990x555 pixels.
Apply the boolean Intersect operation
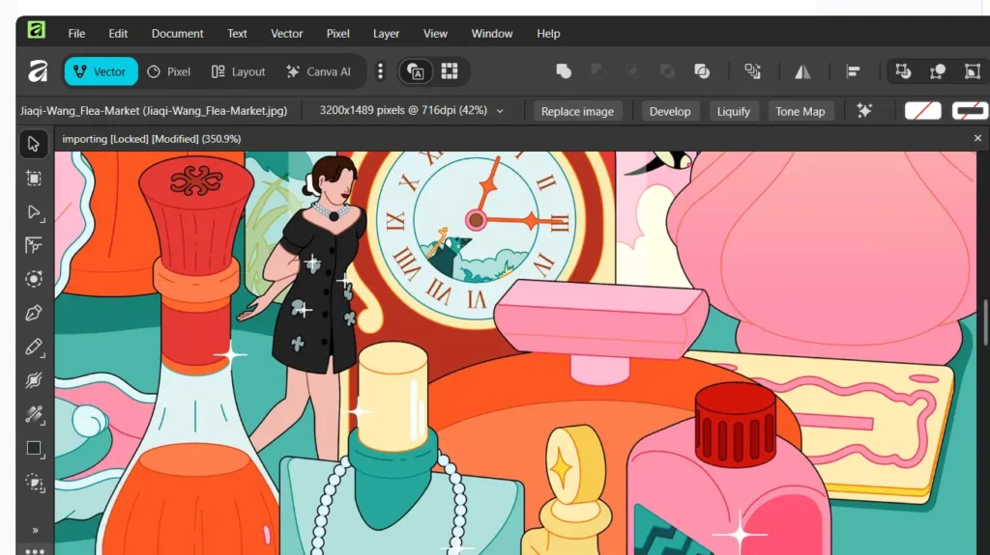pos(632,71)
